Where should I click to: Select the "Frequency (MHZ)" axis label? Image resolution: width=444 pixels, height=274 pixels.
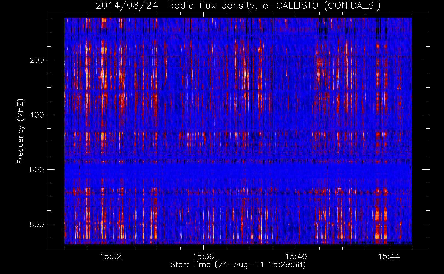(x=21, y=132)
